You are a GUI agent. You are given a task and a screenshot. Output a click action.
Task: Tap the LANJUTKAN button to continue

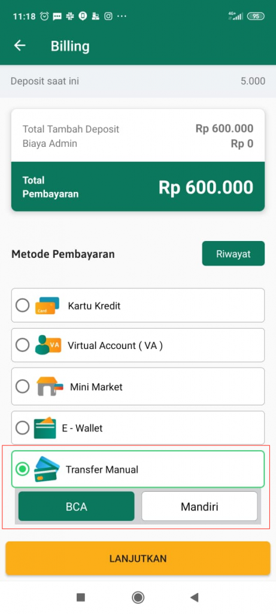pyautogui.click(x=138, y=558)
